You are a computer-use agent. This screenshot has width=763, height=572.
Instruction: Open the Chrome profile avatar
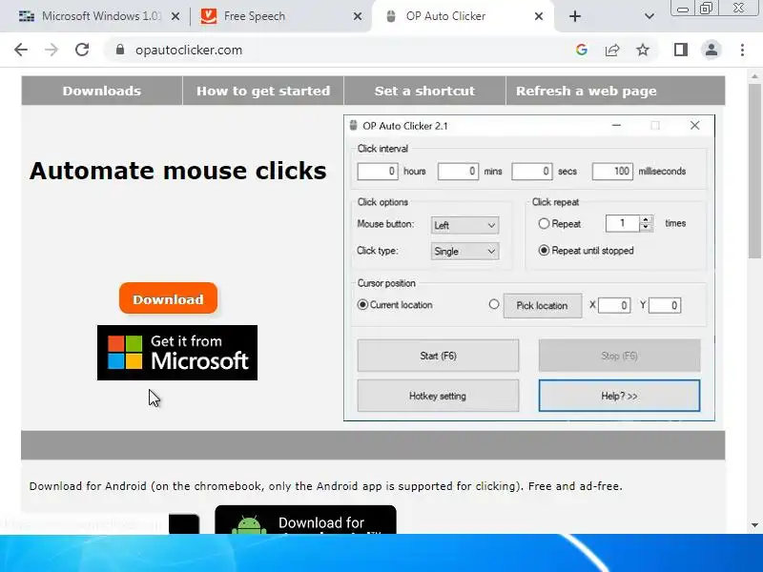711,50
